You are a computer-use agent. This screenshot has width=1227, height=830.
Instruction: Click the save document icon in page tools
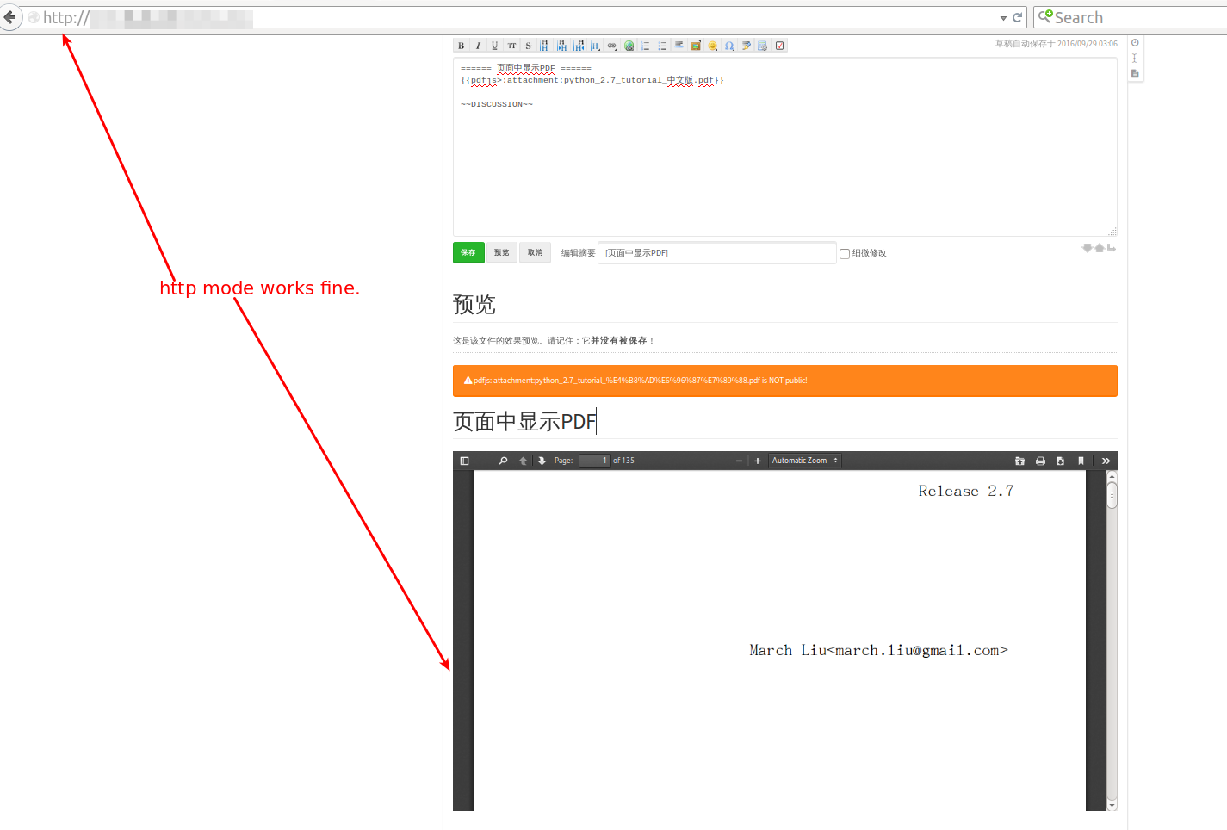coord(1135,74)
